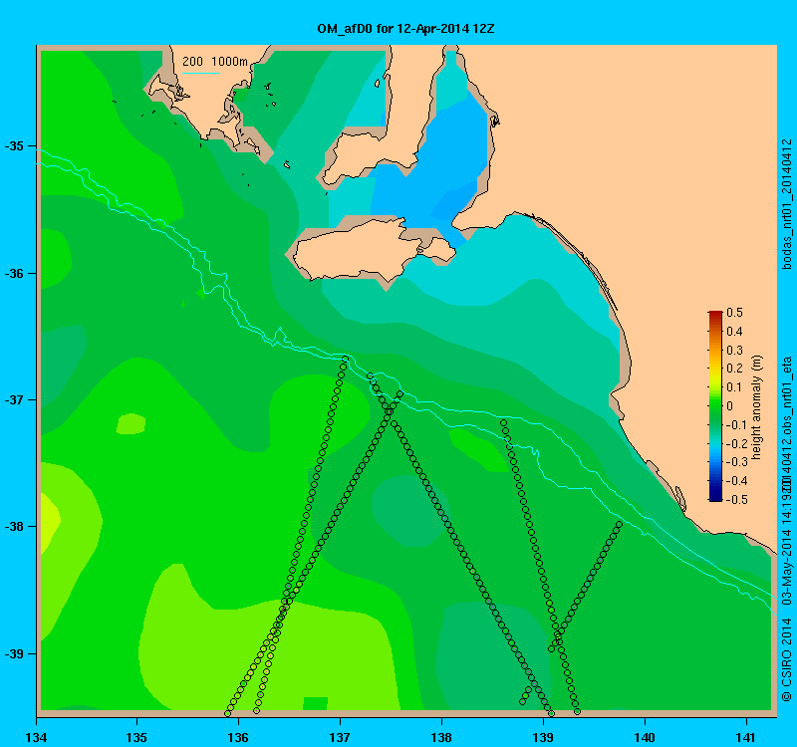The height and width of the screenshot is (747, 797).
Task: Click the 134 longitude tick label
Action: click(x=36, y=737)
